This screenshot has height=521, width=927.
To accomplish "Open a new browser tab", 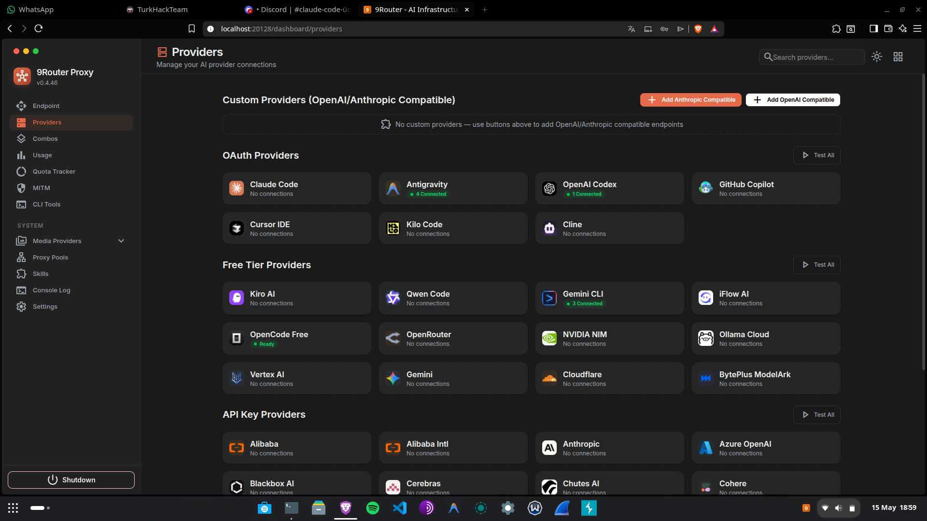I will click(x=485, y=10).
